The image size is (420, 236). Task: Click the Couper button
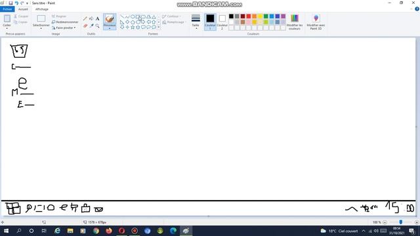21,16
